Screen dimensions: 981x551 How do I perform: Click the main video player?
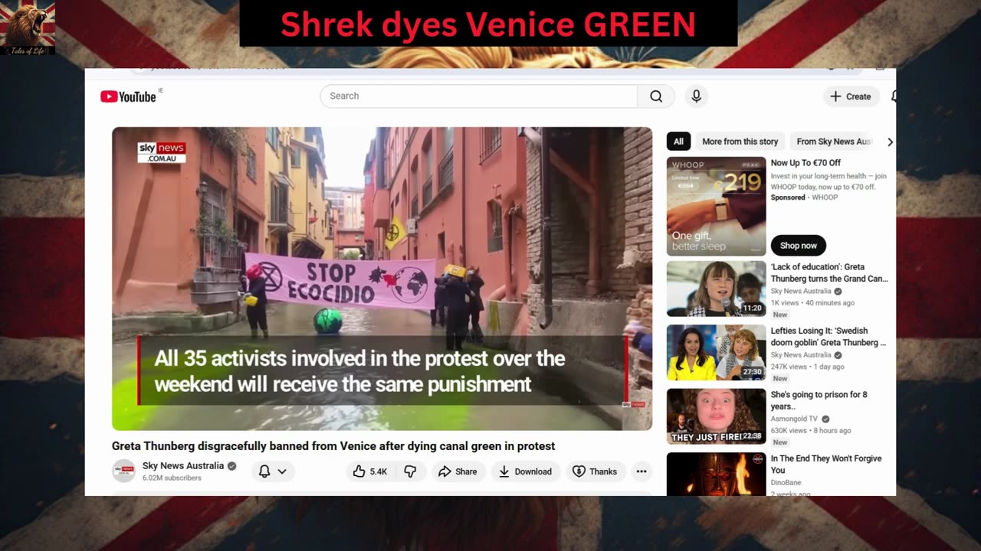click(x=382, y=279)
